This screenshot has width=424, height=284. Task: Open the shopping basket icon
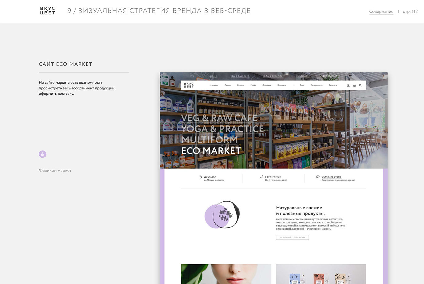pyautogui.click(x=354, y=85)
